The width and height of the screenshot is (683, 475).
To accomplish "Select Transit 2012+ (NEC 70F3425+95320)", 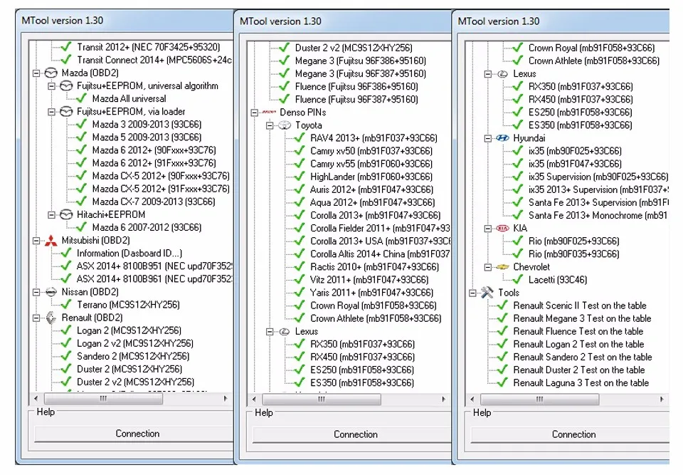I will [149, 47].
